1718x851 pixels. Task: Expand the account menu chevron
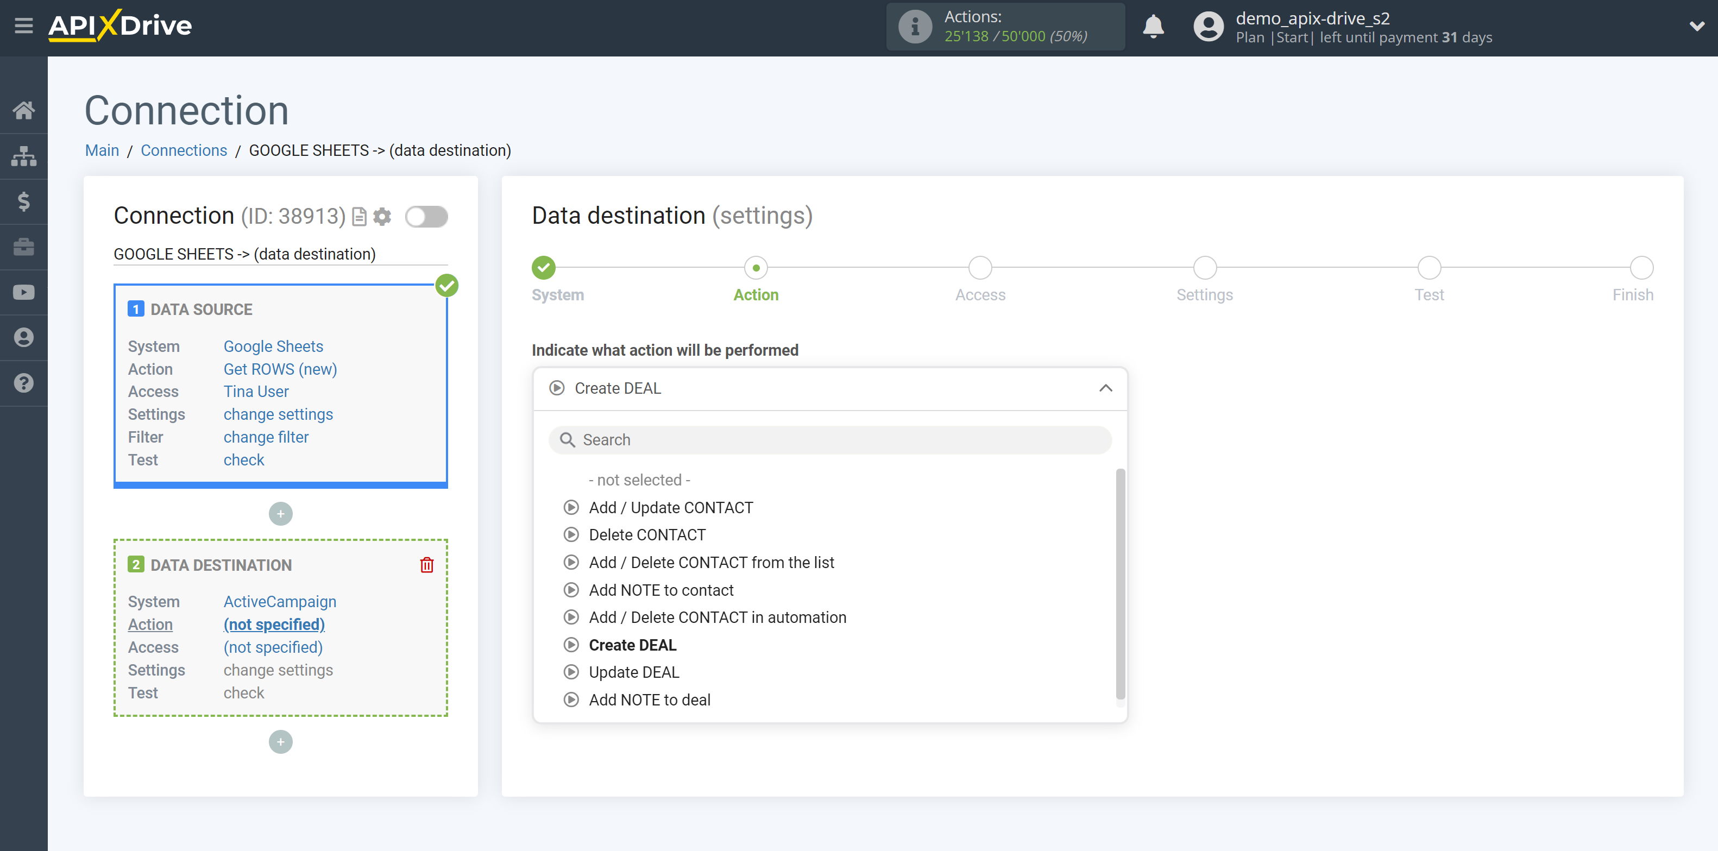[x=1697, y=27]
